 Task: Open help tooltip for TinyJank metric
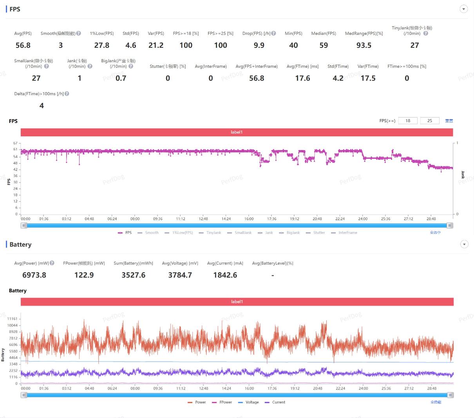(425, 33)
